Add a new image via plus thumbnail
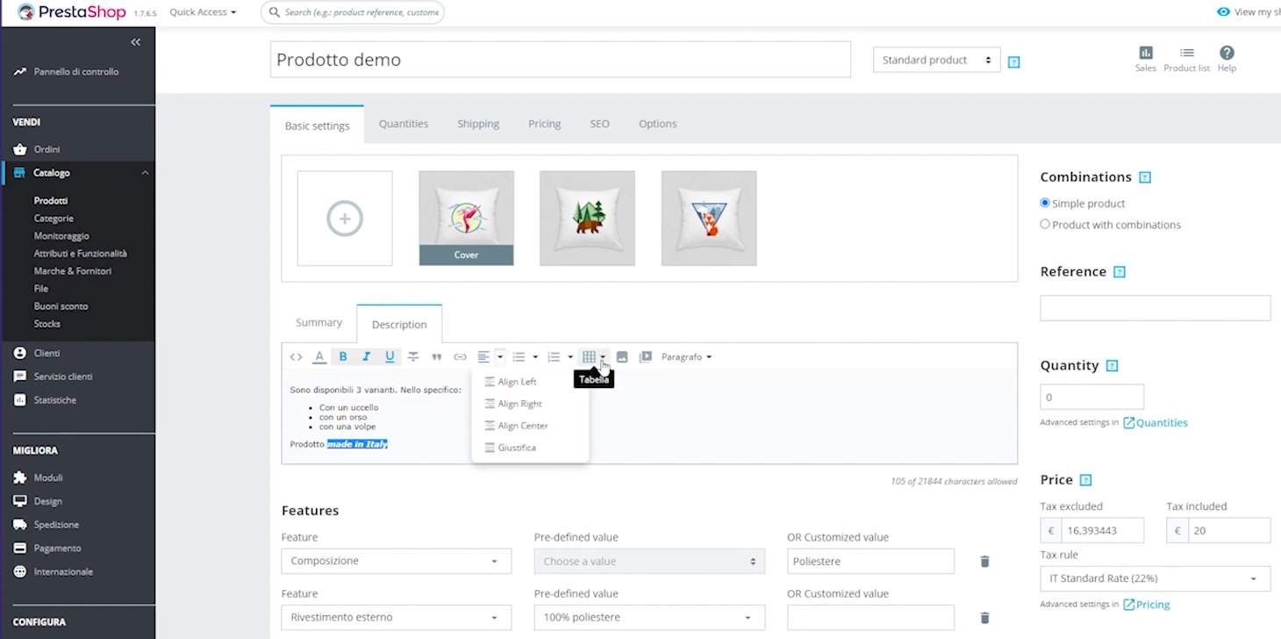Screen dimensions: 1281x639 (x=345, y=218)
